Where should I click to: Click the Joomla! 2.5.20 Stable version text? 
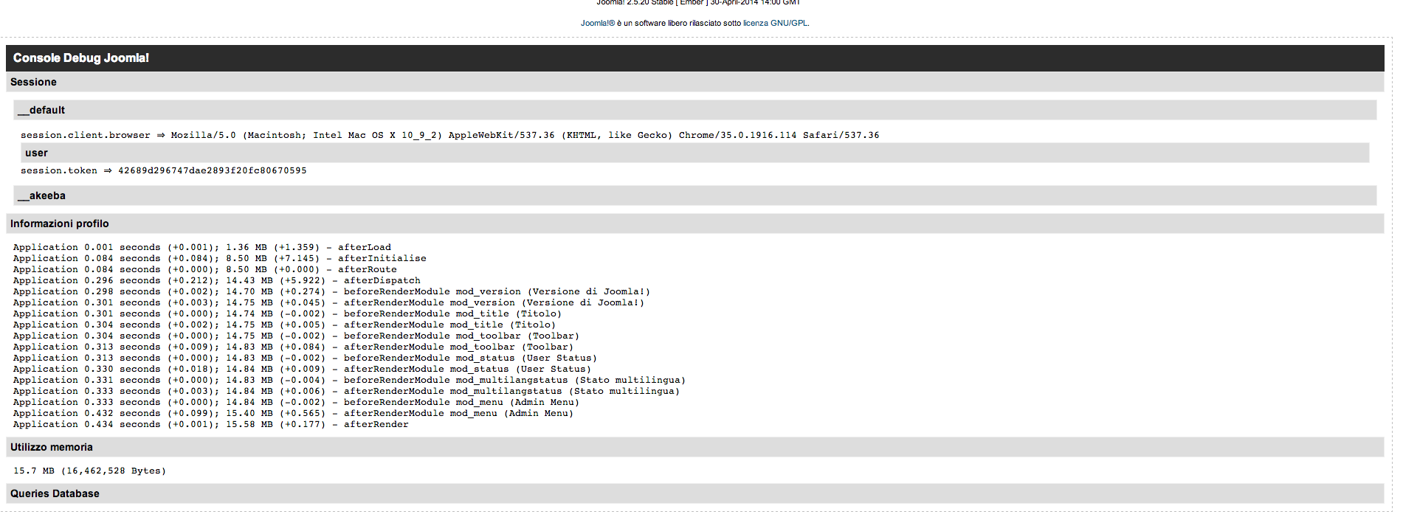coord(698,3)
